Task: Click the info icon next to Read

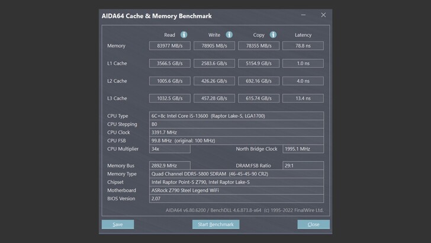Action: 184,35
